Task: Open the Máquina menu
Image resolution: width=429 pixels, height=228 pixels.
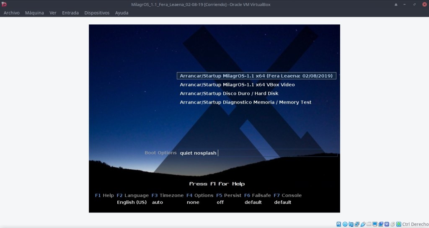Action: pyautogui.click(x=34, y=13)
